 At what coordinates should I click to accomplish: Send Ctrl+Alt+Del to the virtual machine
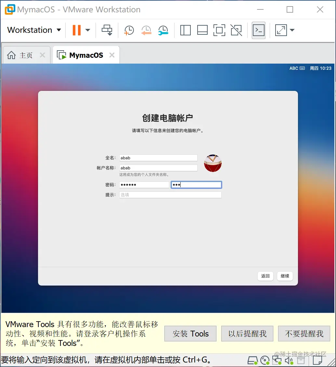(107, 30)
